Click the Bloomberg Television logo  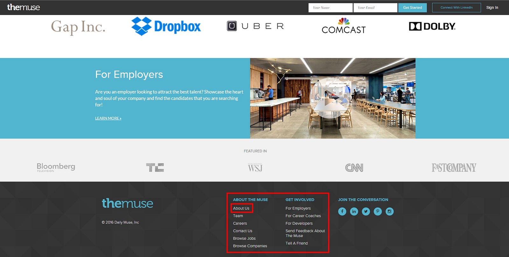click(56, 167)
